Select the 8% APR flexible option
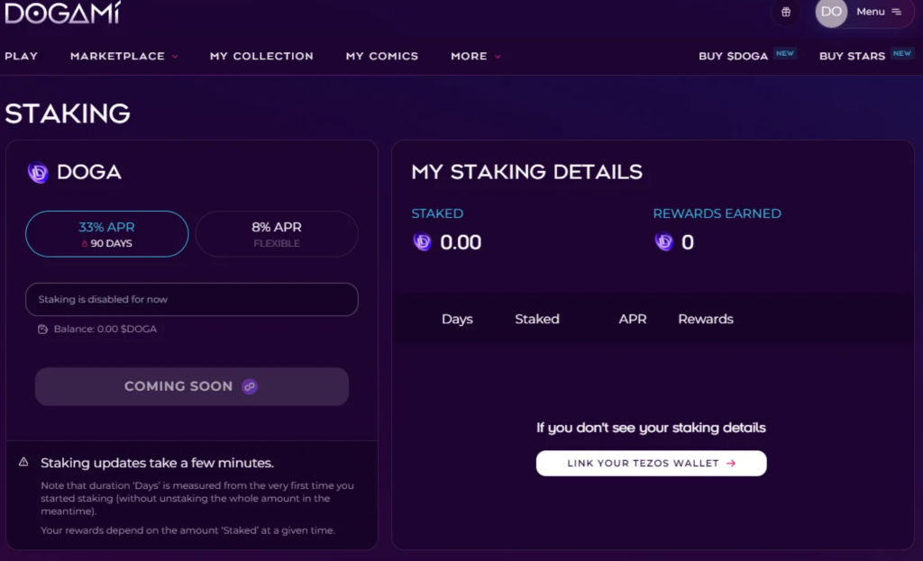 [277, 234]
